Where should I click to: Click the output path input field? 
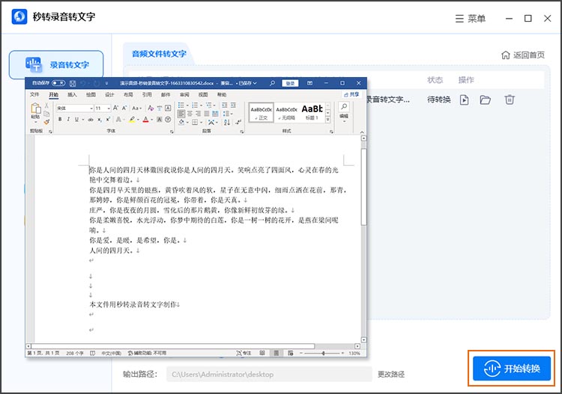tap(268, 374)
